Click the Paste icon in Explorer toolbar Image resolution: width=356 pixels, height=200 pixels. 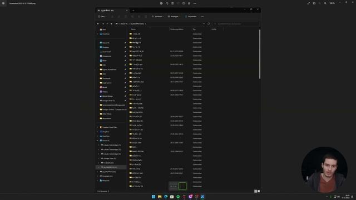click(x=126, y=17)
